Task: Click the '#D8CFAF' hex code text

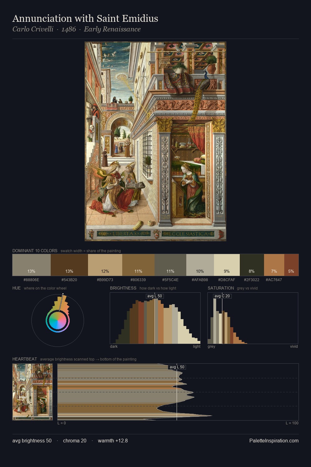Action: coord(227,280)
